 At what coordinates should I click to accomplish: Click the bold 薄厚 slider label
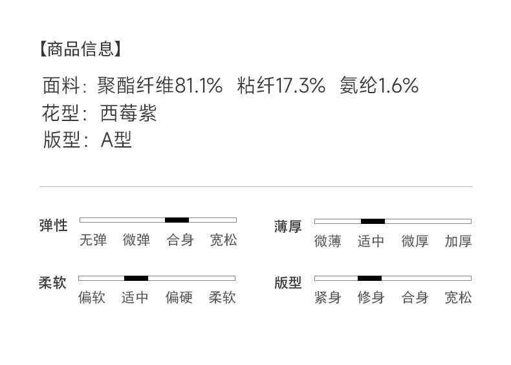click(x=288, y=227)
